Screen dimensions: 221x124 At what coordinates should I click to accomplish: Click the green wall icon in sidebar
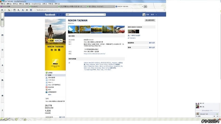point(47,73)
